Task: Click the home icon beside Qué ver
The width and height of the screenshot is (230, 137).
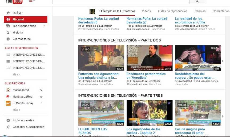Action: pos(8,13)
